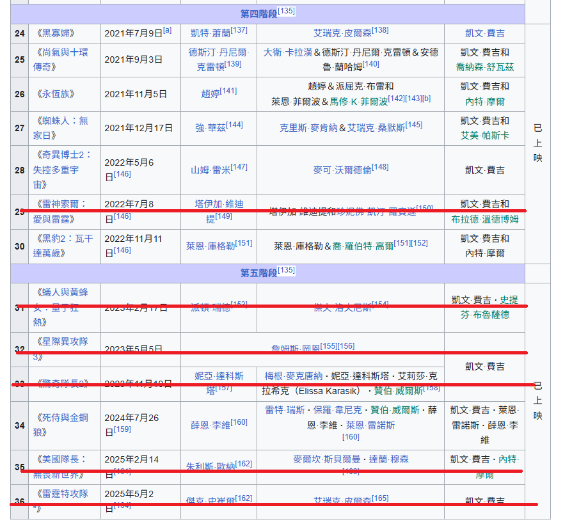Open reference [140]

coord(371,64)
